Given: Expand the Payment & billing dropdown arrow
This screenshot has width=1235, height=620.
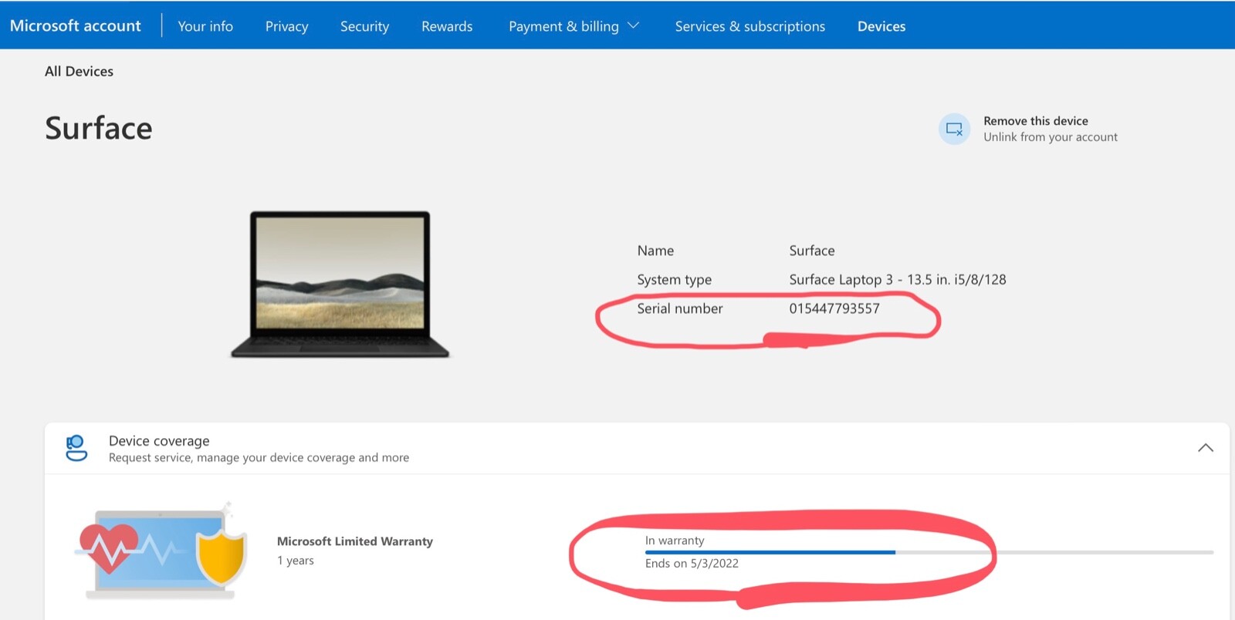Looking at the screenshot, I should tap(634, 25).
